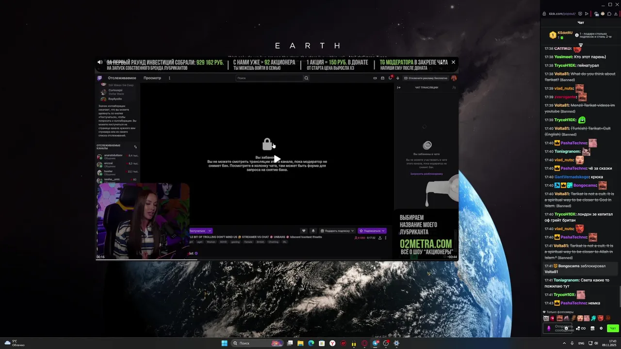Screen dimensions: 621x349
Task: Play the video with the center play button
Action: pyautogui.click(x=277, y=159)
